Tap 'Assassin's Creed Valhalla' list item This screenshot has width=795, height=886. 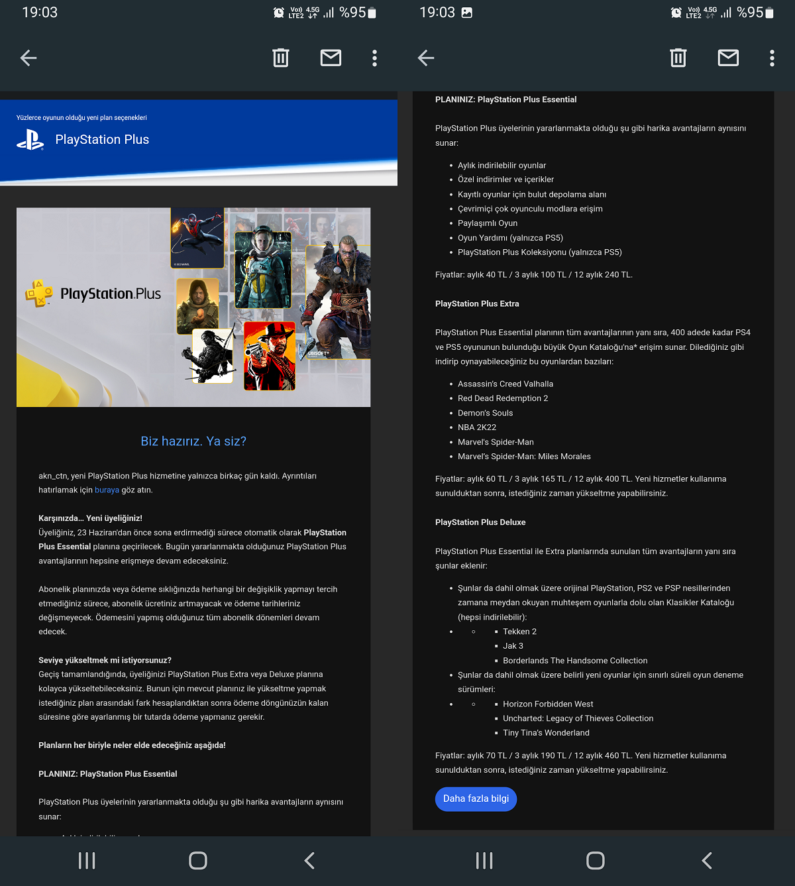click(505, 384)
